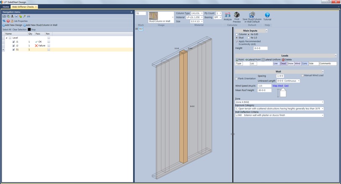Open the Column Type dropdown
The image size is (341, 184).
pyautogui.click(x=197, y=13)
